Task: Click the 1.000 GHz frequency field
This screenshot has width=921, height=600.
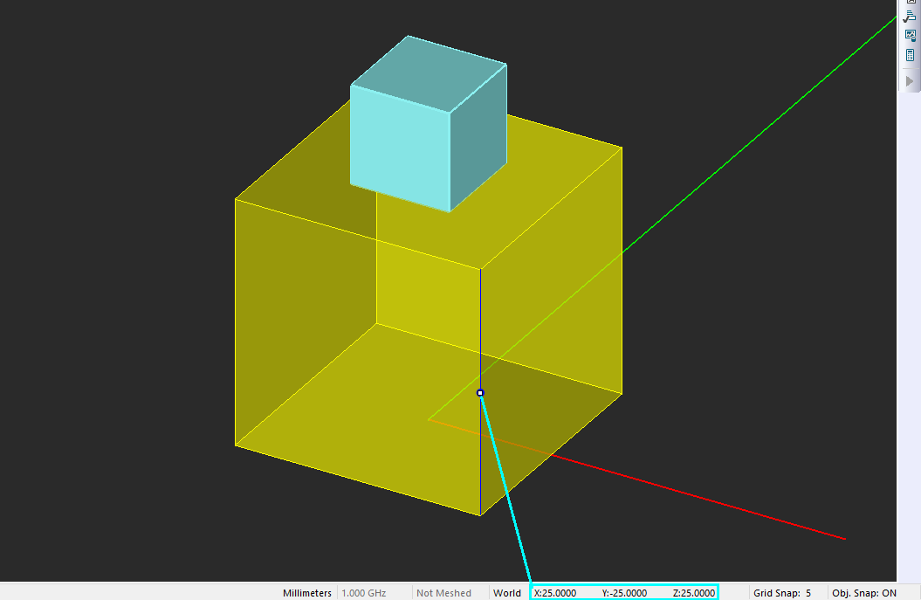Action: click(x=363, y=593)
